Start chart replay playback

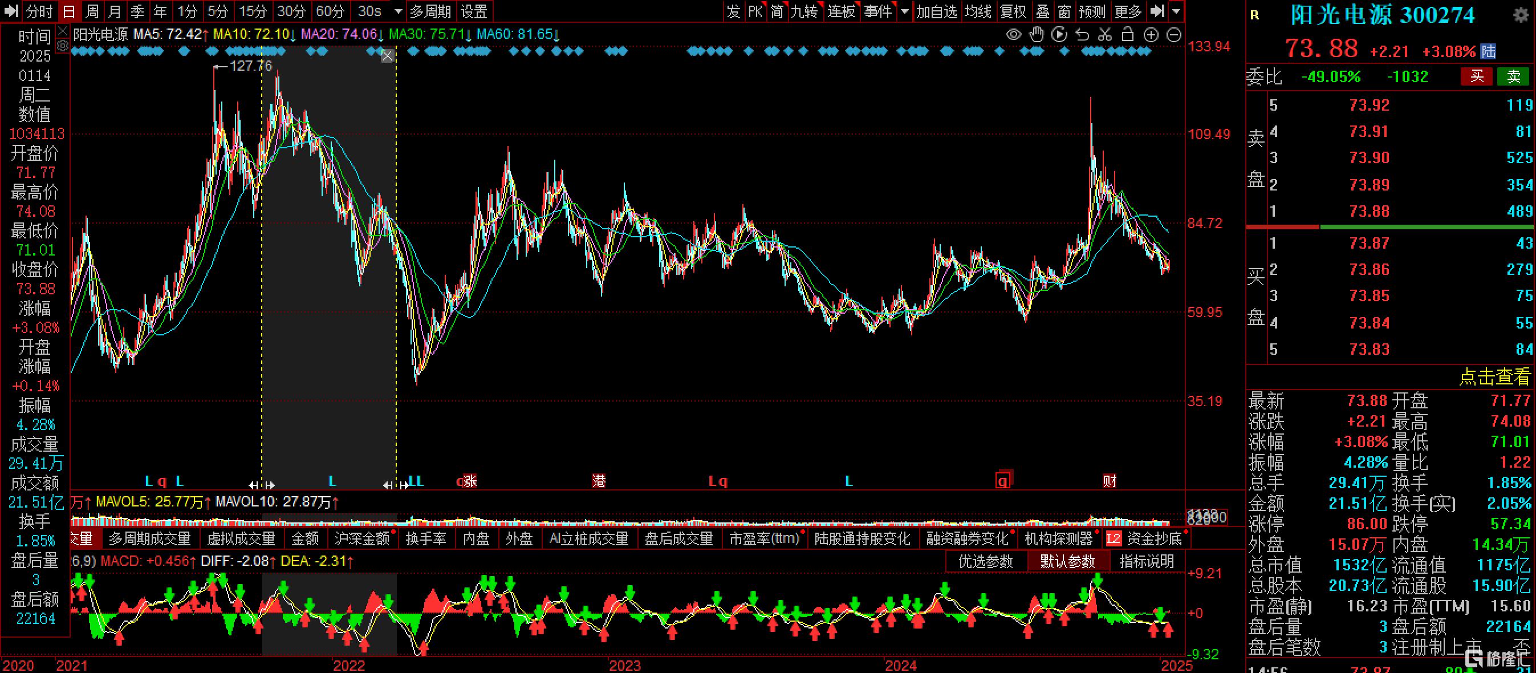click(1059, 35)
